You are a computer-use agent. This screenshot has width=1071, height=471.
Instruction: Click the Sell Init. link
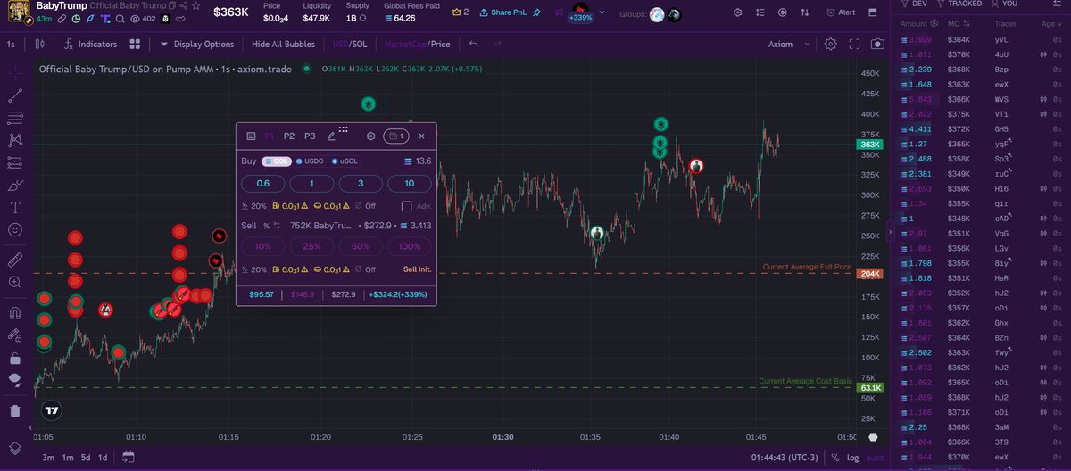[x=417, y=269]
